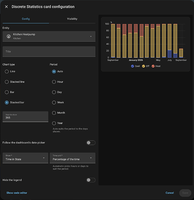Open the Time unit dropdown
This screenshot has width=194, height=200.
click(x=73, y=158)
